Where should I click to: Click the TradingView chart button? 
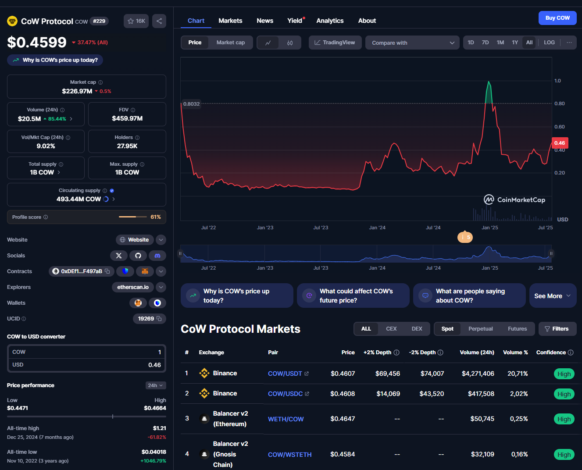point(335,43)
